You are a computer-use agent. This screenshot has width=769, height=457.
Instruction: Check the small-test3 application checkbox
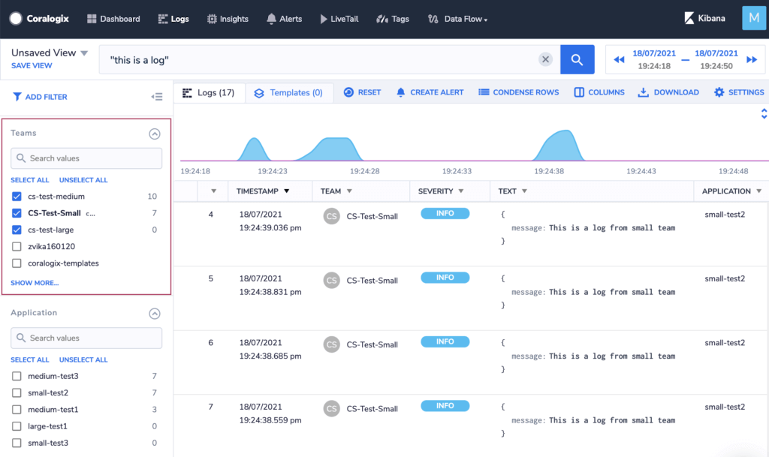coord(17,443)
